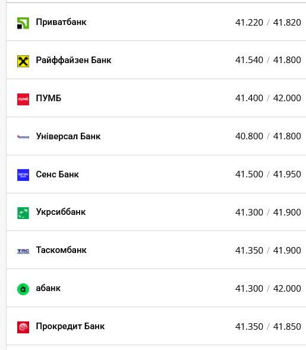This screenshot has width=306, height=350.
Task: Open the Таскомбанк name link
Action: 61,250
